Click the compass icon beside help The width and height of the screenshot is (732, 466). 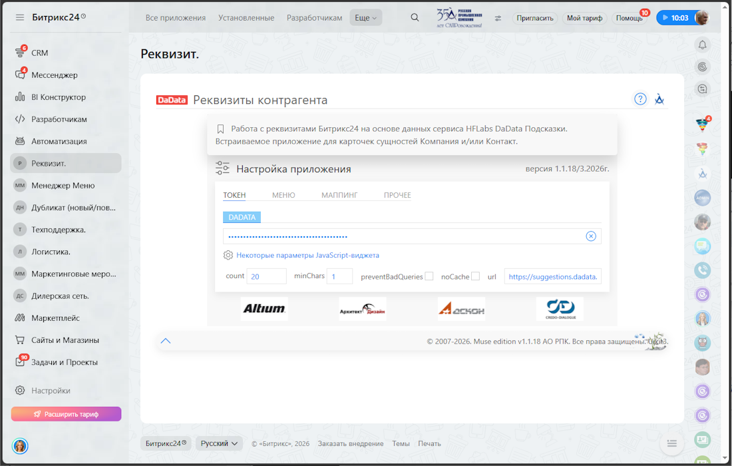[659, 99]
